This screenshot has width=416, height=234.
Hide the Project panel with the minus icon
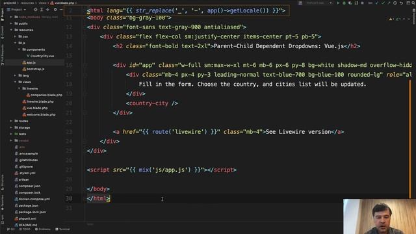click(61, 10)
